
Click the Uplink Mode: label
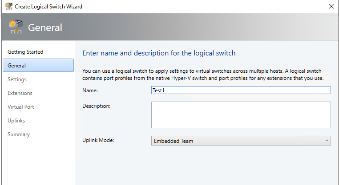(98, 140)
